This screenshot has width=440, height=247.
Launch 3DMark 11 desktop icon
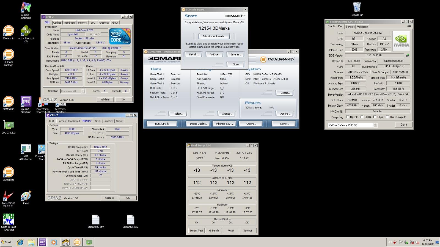pos(9,33)
